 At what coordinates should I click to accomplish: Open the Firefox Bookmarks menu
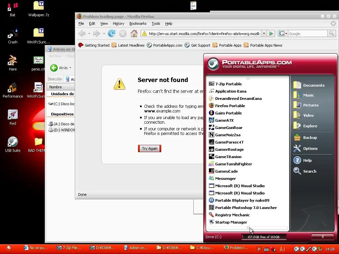pyautogui.click(x=138, y=23)
